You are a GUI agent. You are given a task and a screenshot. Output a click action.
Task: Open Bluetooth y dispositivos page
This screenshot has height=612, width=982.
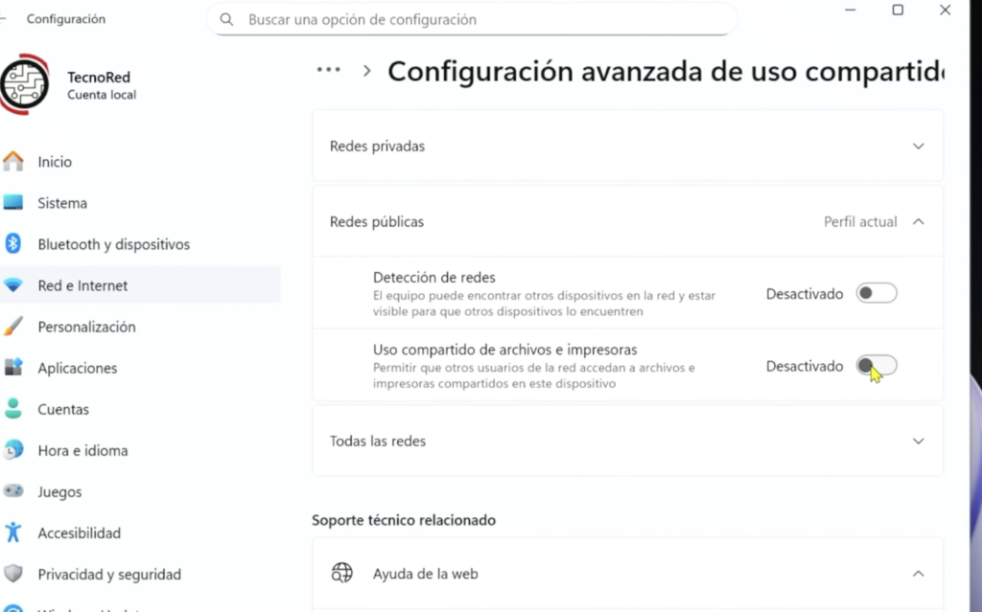click(140, 244)
